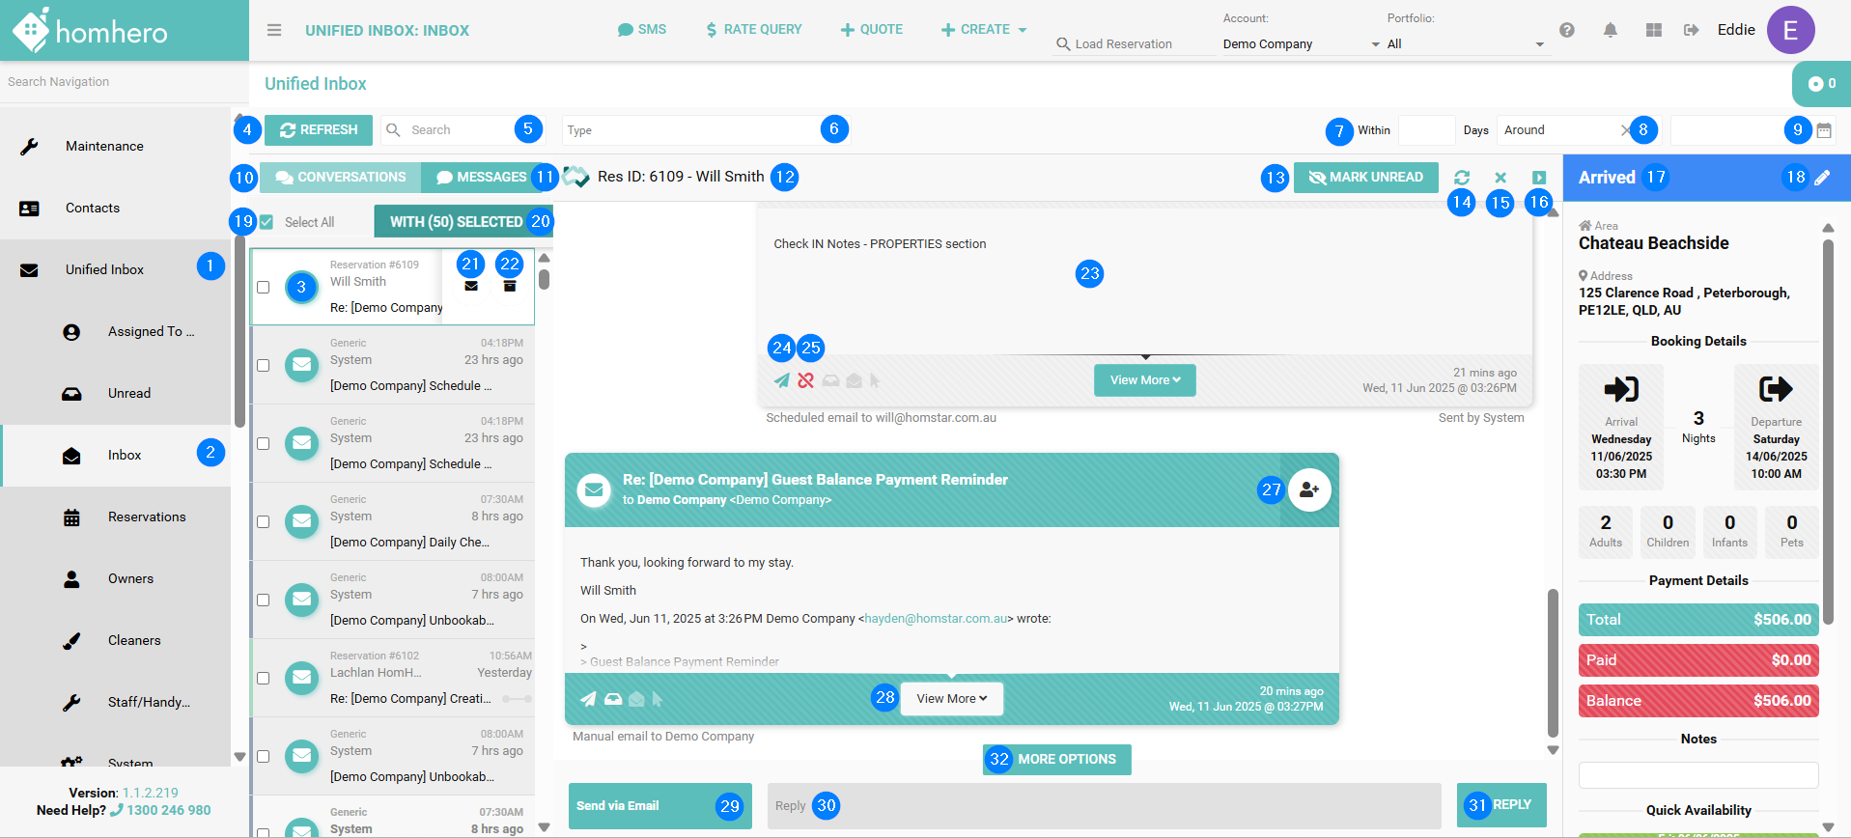Expand View More on the Will Smith reply

point(951,698)
